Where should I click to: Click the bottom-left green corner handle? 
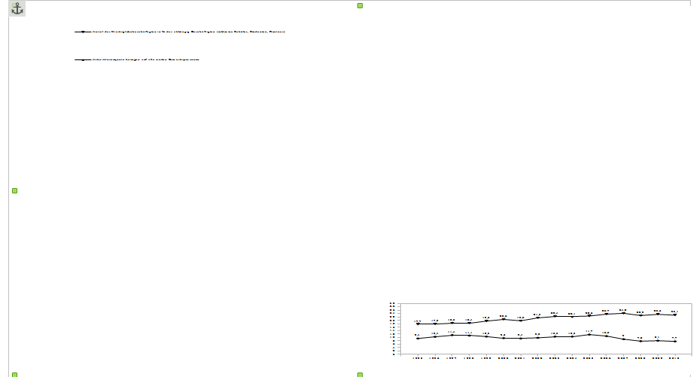coord(14,374)
